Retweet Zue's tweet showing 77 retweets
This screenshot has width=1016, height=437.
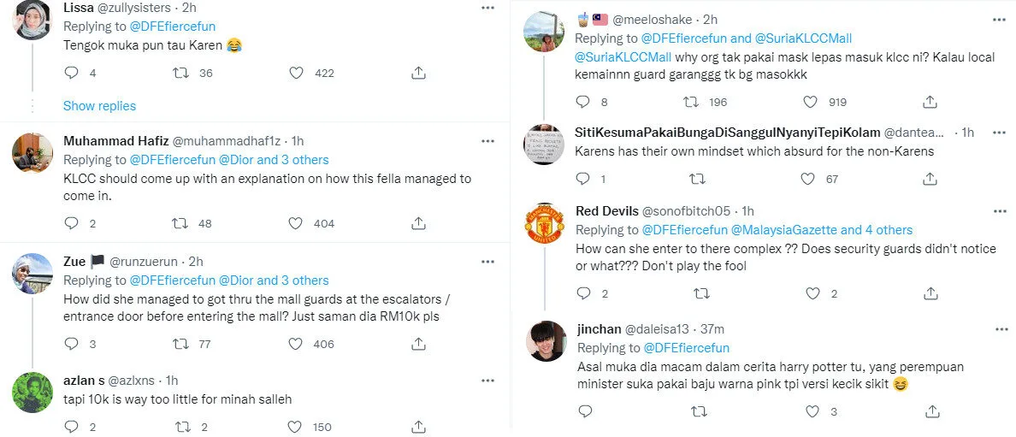[x=180, y=344]
